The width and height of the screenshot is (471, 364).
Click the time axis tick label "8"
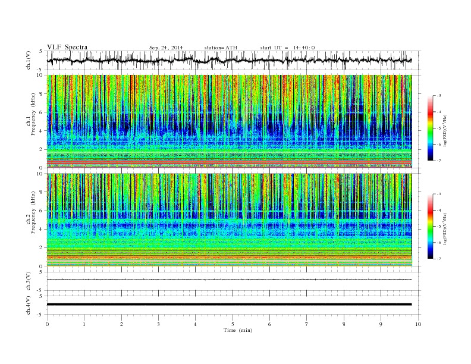click(344, 324)
